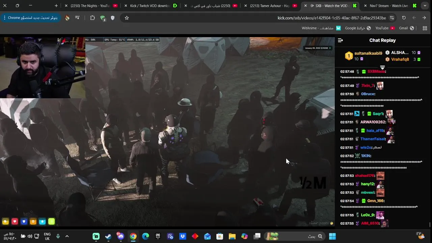The image size is (432, 243).
Task: Open the WitAnime bookmark
Action: [321, 28]
